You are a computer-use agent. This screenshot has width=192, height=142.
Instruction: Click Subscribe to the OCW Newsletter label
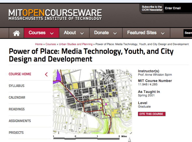coord(152,8)
